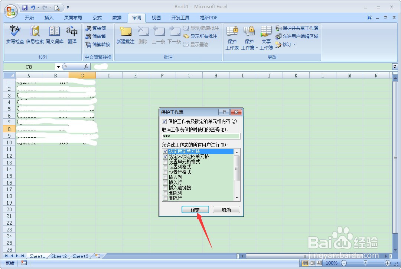
Task: Switch to the 视图 ribbon tab
Action: (x=156, y=17)
